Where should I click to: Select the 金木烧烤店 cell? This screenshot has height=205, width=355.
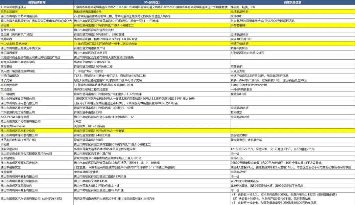(37, 158)
